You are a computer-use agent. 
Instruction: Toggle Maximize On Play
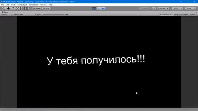tap(166, 14)
